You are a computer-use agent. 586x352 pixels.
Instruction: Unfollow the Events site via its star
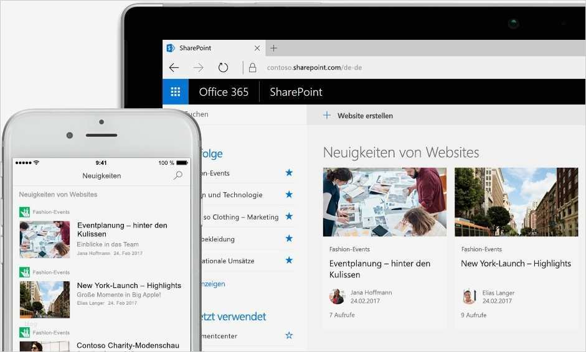(x=289, y=172)
